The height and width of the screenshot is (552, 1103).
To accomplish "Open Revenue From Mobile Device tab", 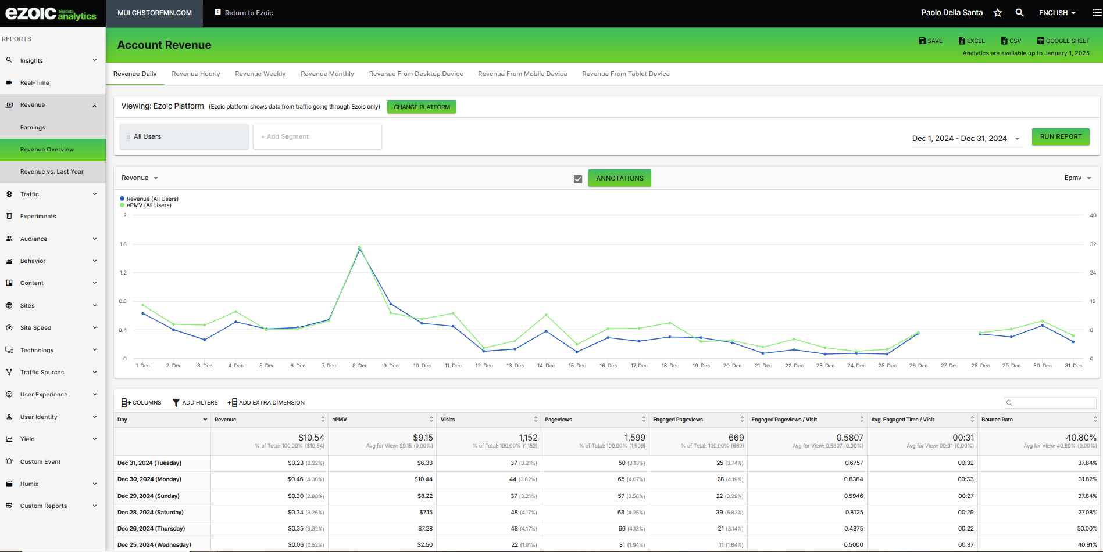I will (x=522, y=74).
